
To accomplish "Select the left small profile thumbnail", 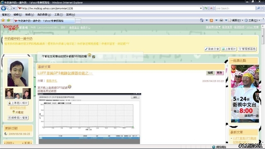I will [9, 94].
